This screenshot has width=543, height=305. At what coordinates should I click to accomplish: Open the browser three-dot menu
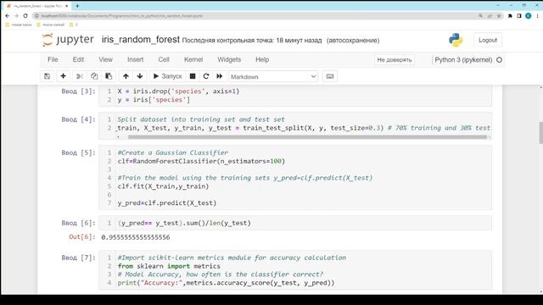pos(537,16)
